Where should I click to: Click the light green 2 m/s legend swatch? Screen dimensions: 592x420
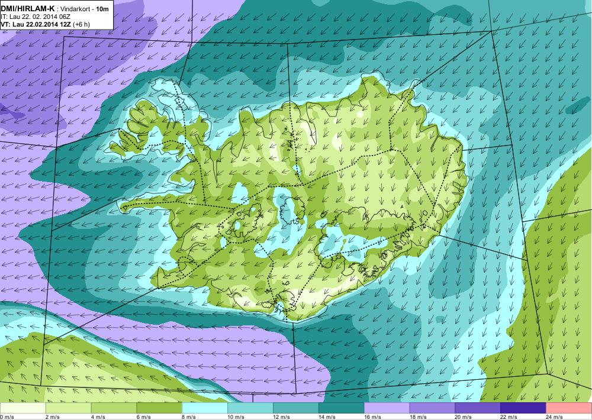point(68,408)
